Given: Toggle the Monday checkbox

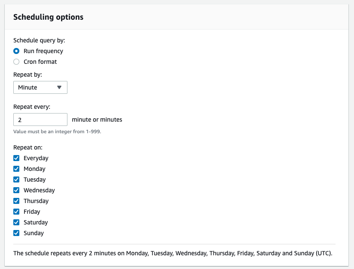Looking at the screenshot, I should [x=16, y=169].
